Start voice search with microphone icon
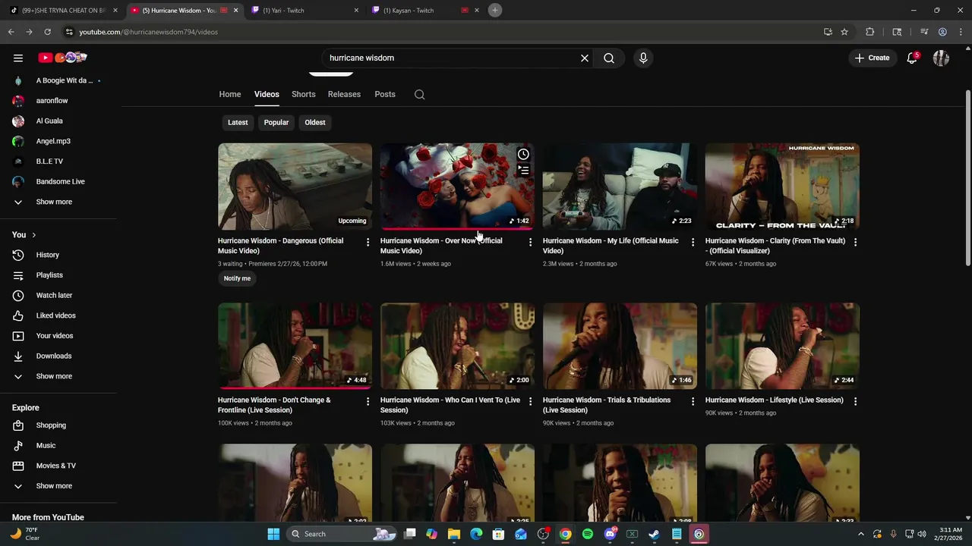Screen dimensions: 972x546 pos(643,58)
